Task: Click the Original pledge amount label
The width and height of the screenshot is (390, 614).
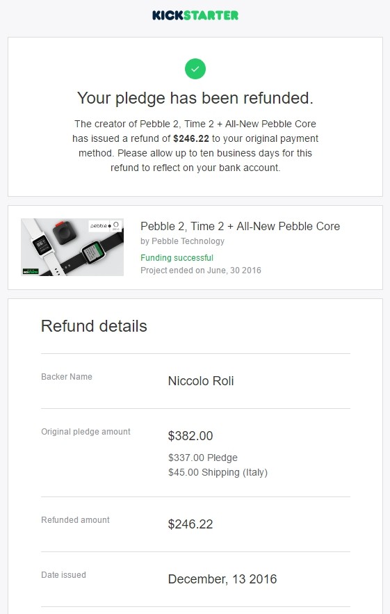Action: [86, 432]
